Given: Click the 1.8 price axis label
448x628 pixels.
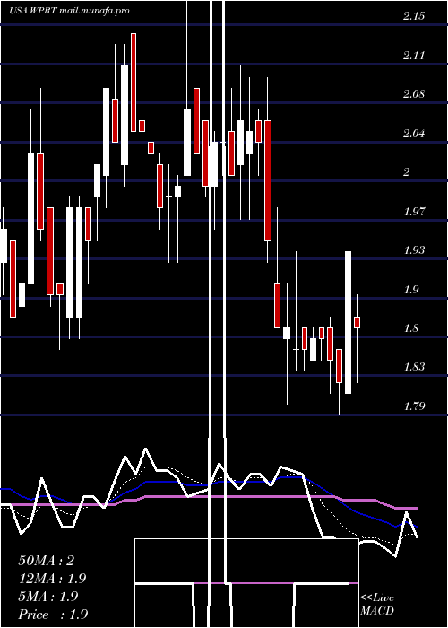Looking at the screenshot, I should click(x=411, y=329).
